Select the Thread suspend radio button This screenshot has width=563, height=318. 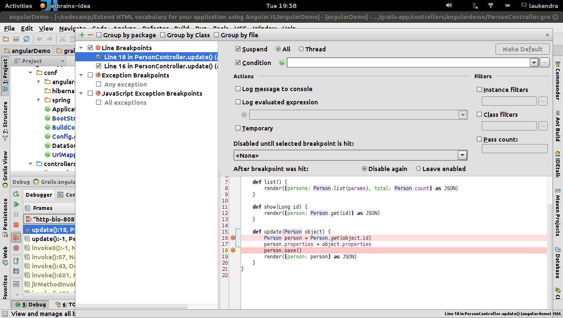point(301,49)
